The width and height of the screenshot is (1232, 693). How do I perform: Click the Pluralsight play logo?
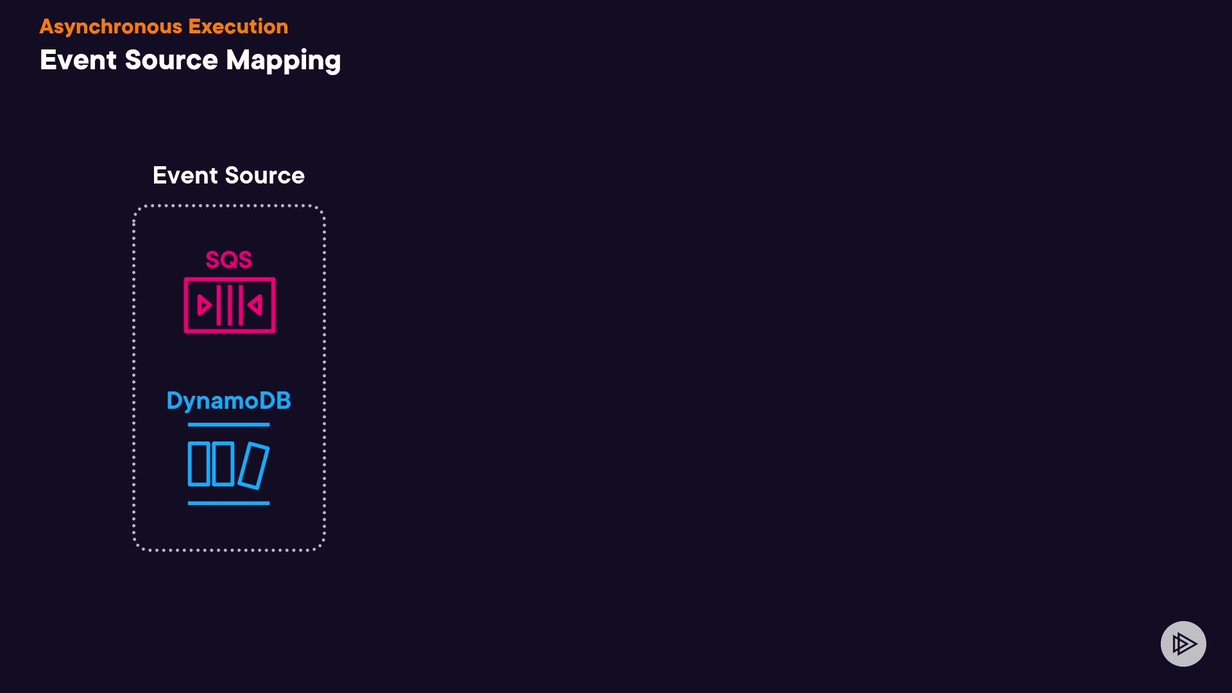[x=1183, y=644]
